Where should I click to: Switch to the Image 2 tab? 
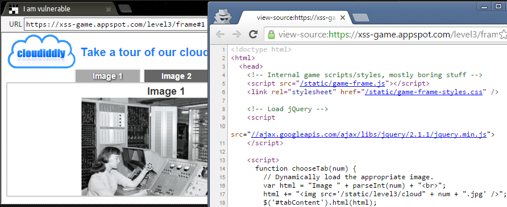point(176,76)
